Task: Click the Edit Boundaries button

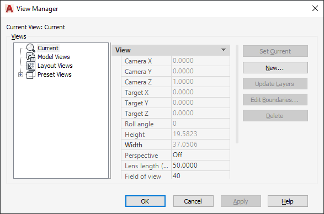Action: click(275, 100)
